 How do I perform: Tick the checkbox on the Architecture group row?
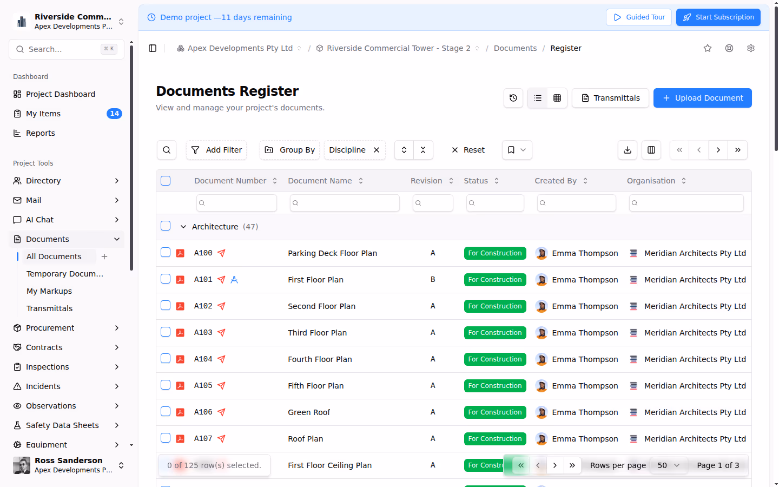coord(166,226)
